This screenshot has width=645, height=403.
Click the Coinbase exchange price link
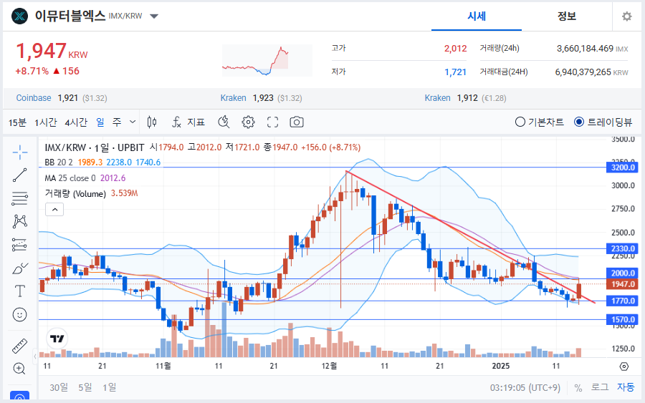click(62, 98)
